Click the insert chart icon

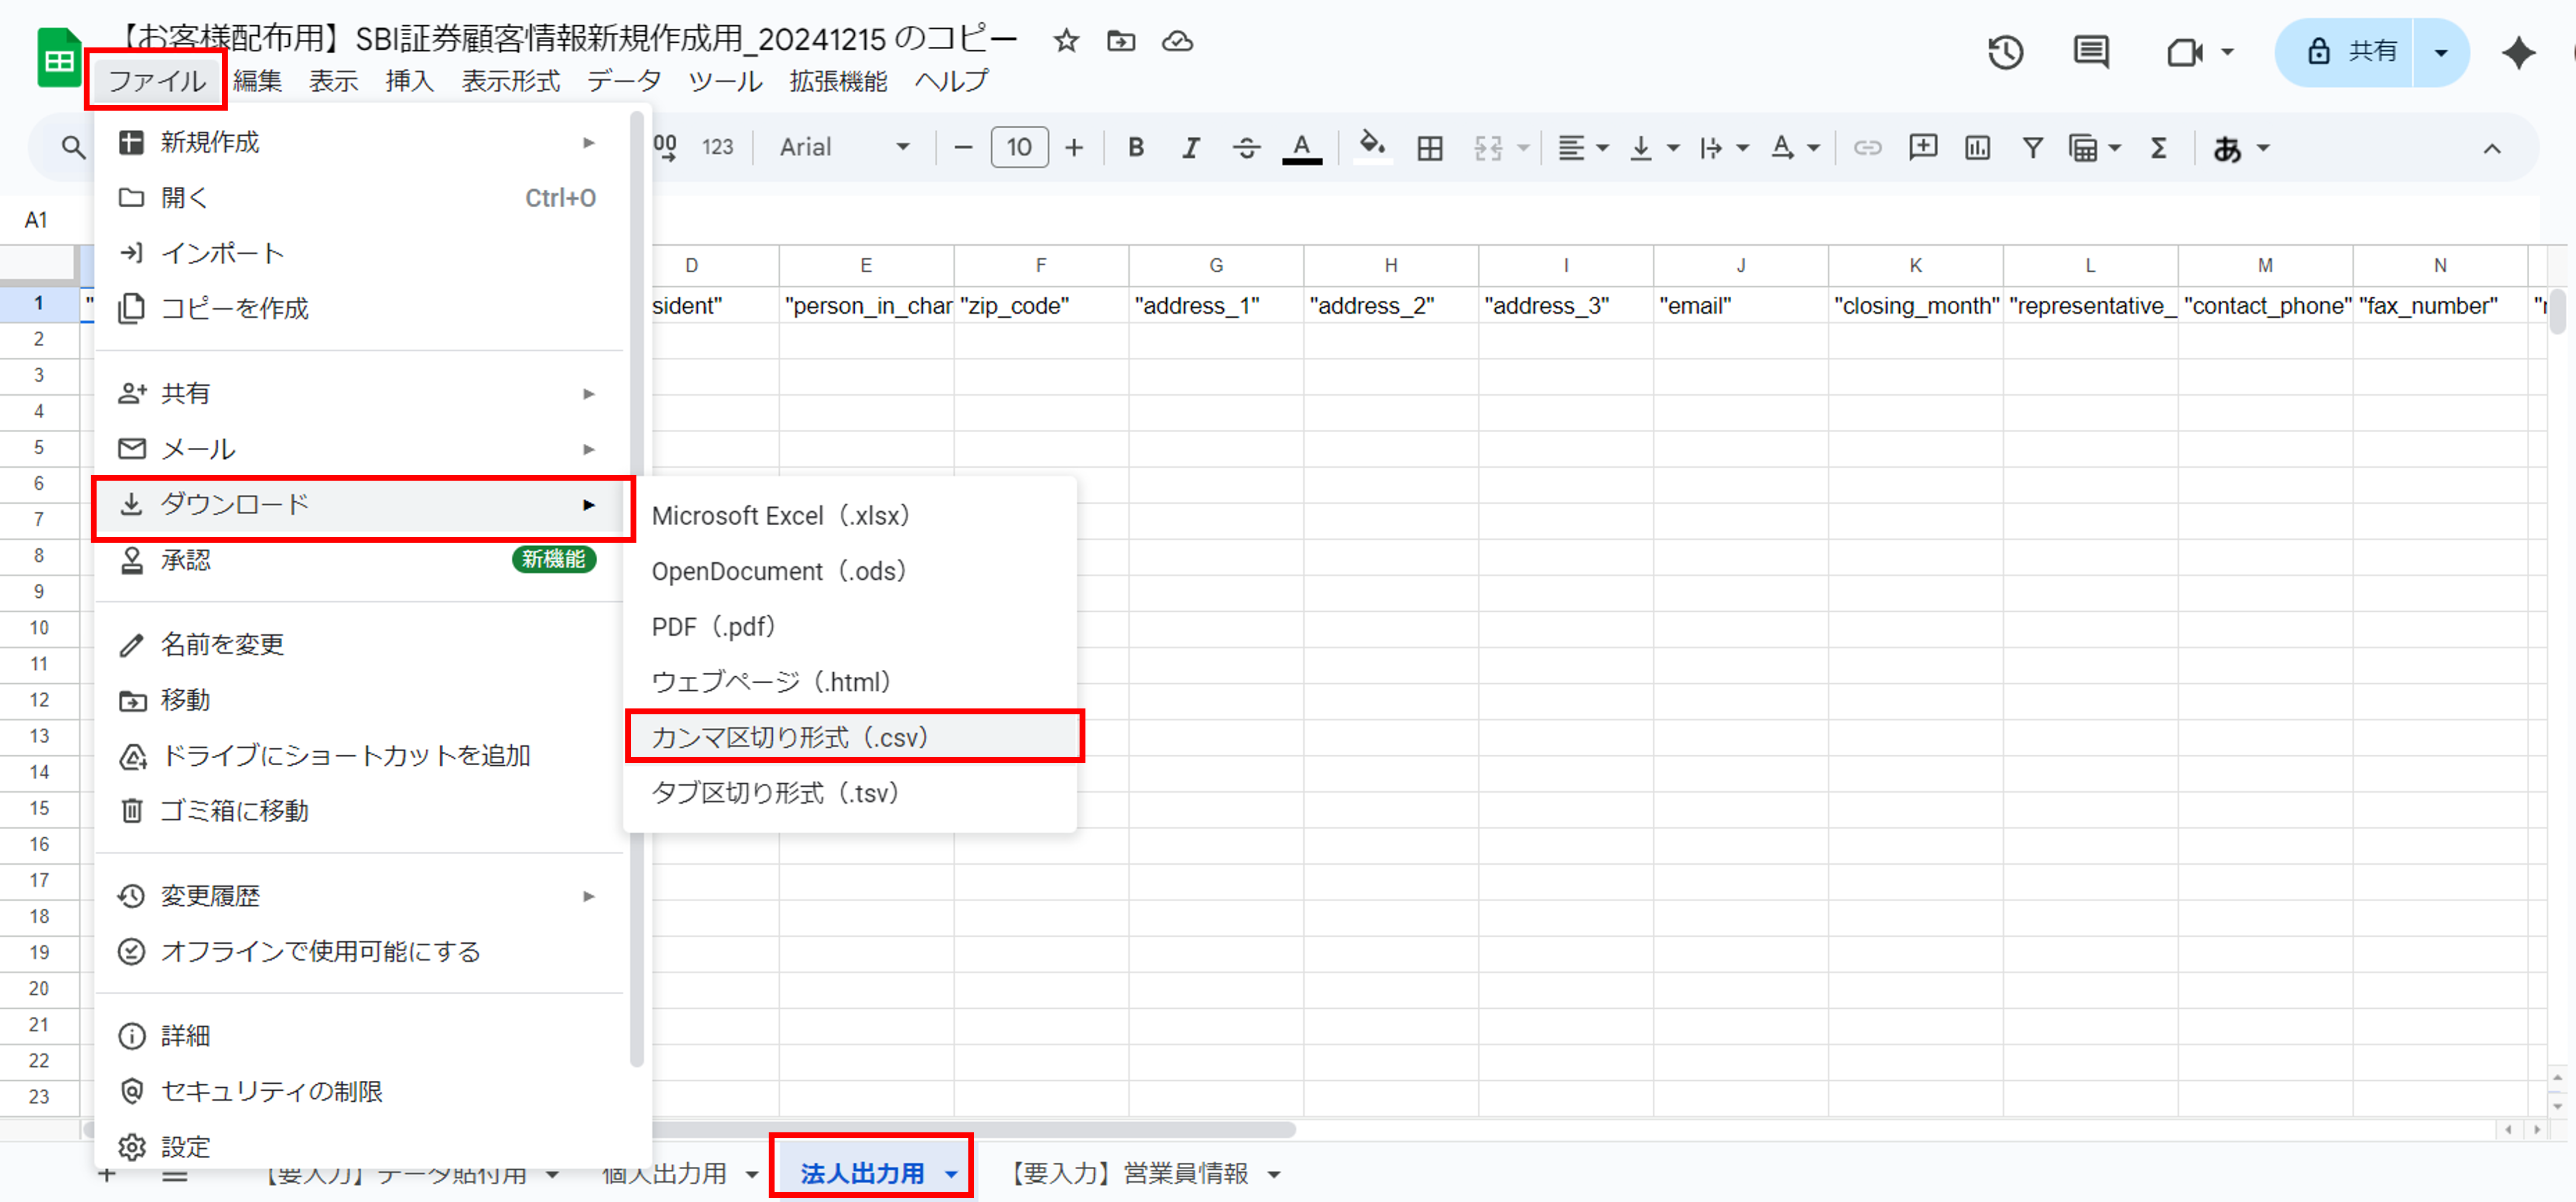[x=1977, y=148]
